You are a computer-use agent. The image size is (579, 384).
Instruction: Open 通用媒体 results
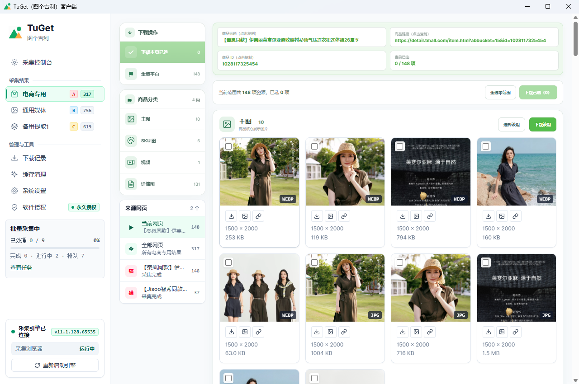click(x=55, y=110)
